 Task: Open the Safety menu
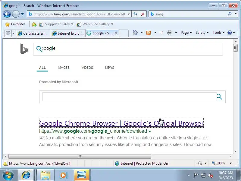tap(202, 33)
